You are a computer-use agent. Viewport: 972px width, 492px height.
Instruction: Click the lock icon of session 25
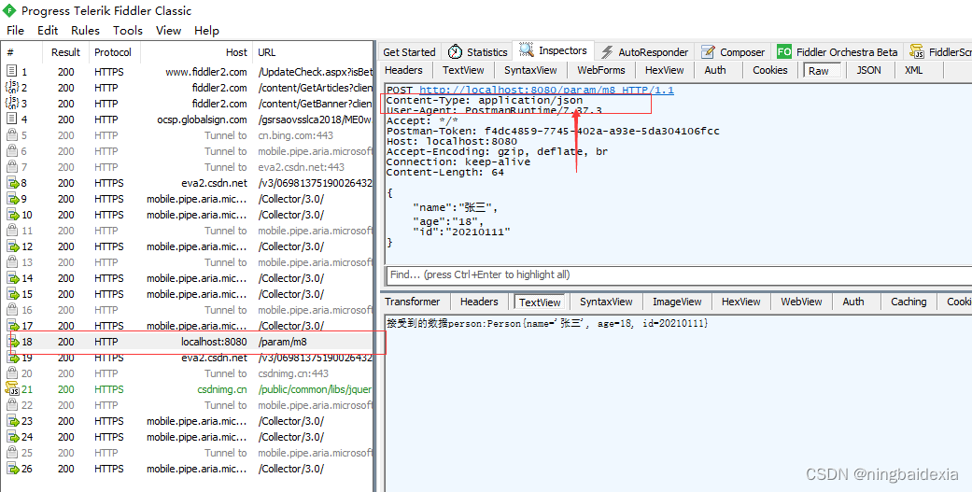(12, 453)
